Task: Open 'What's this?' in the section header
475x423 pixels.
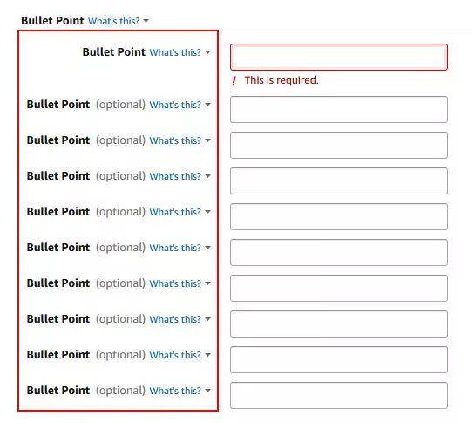Action: tap(114, 21)
